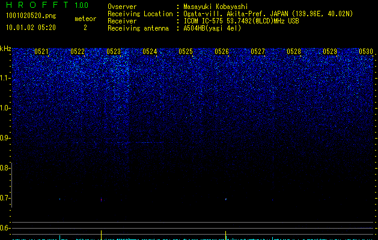Click the 1.1 frequency axis label

(x=5, y=78)
